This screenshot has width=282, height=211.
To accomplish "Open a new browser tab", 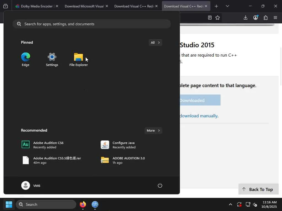I will tap(216, 6).
